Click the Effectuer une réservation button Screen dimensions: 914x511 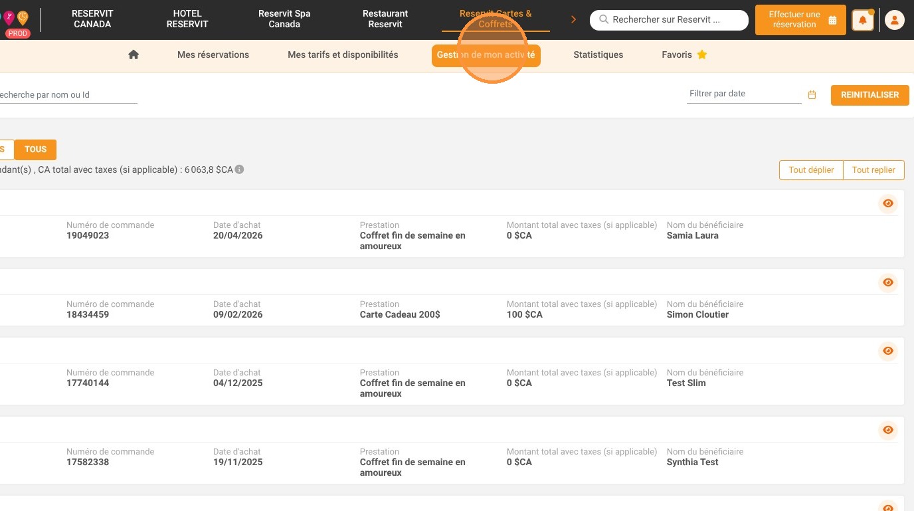pos(800,20)
